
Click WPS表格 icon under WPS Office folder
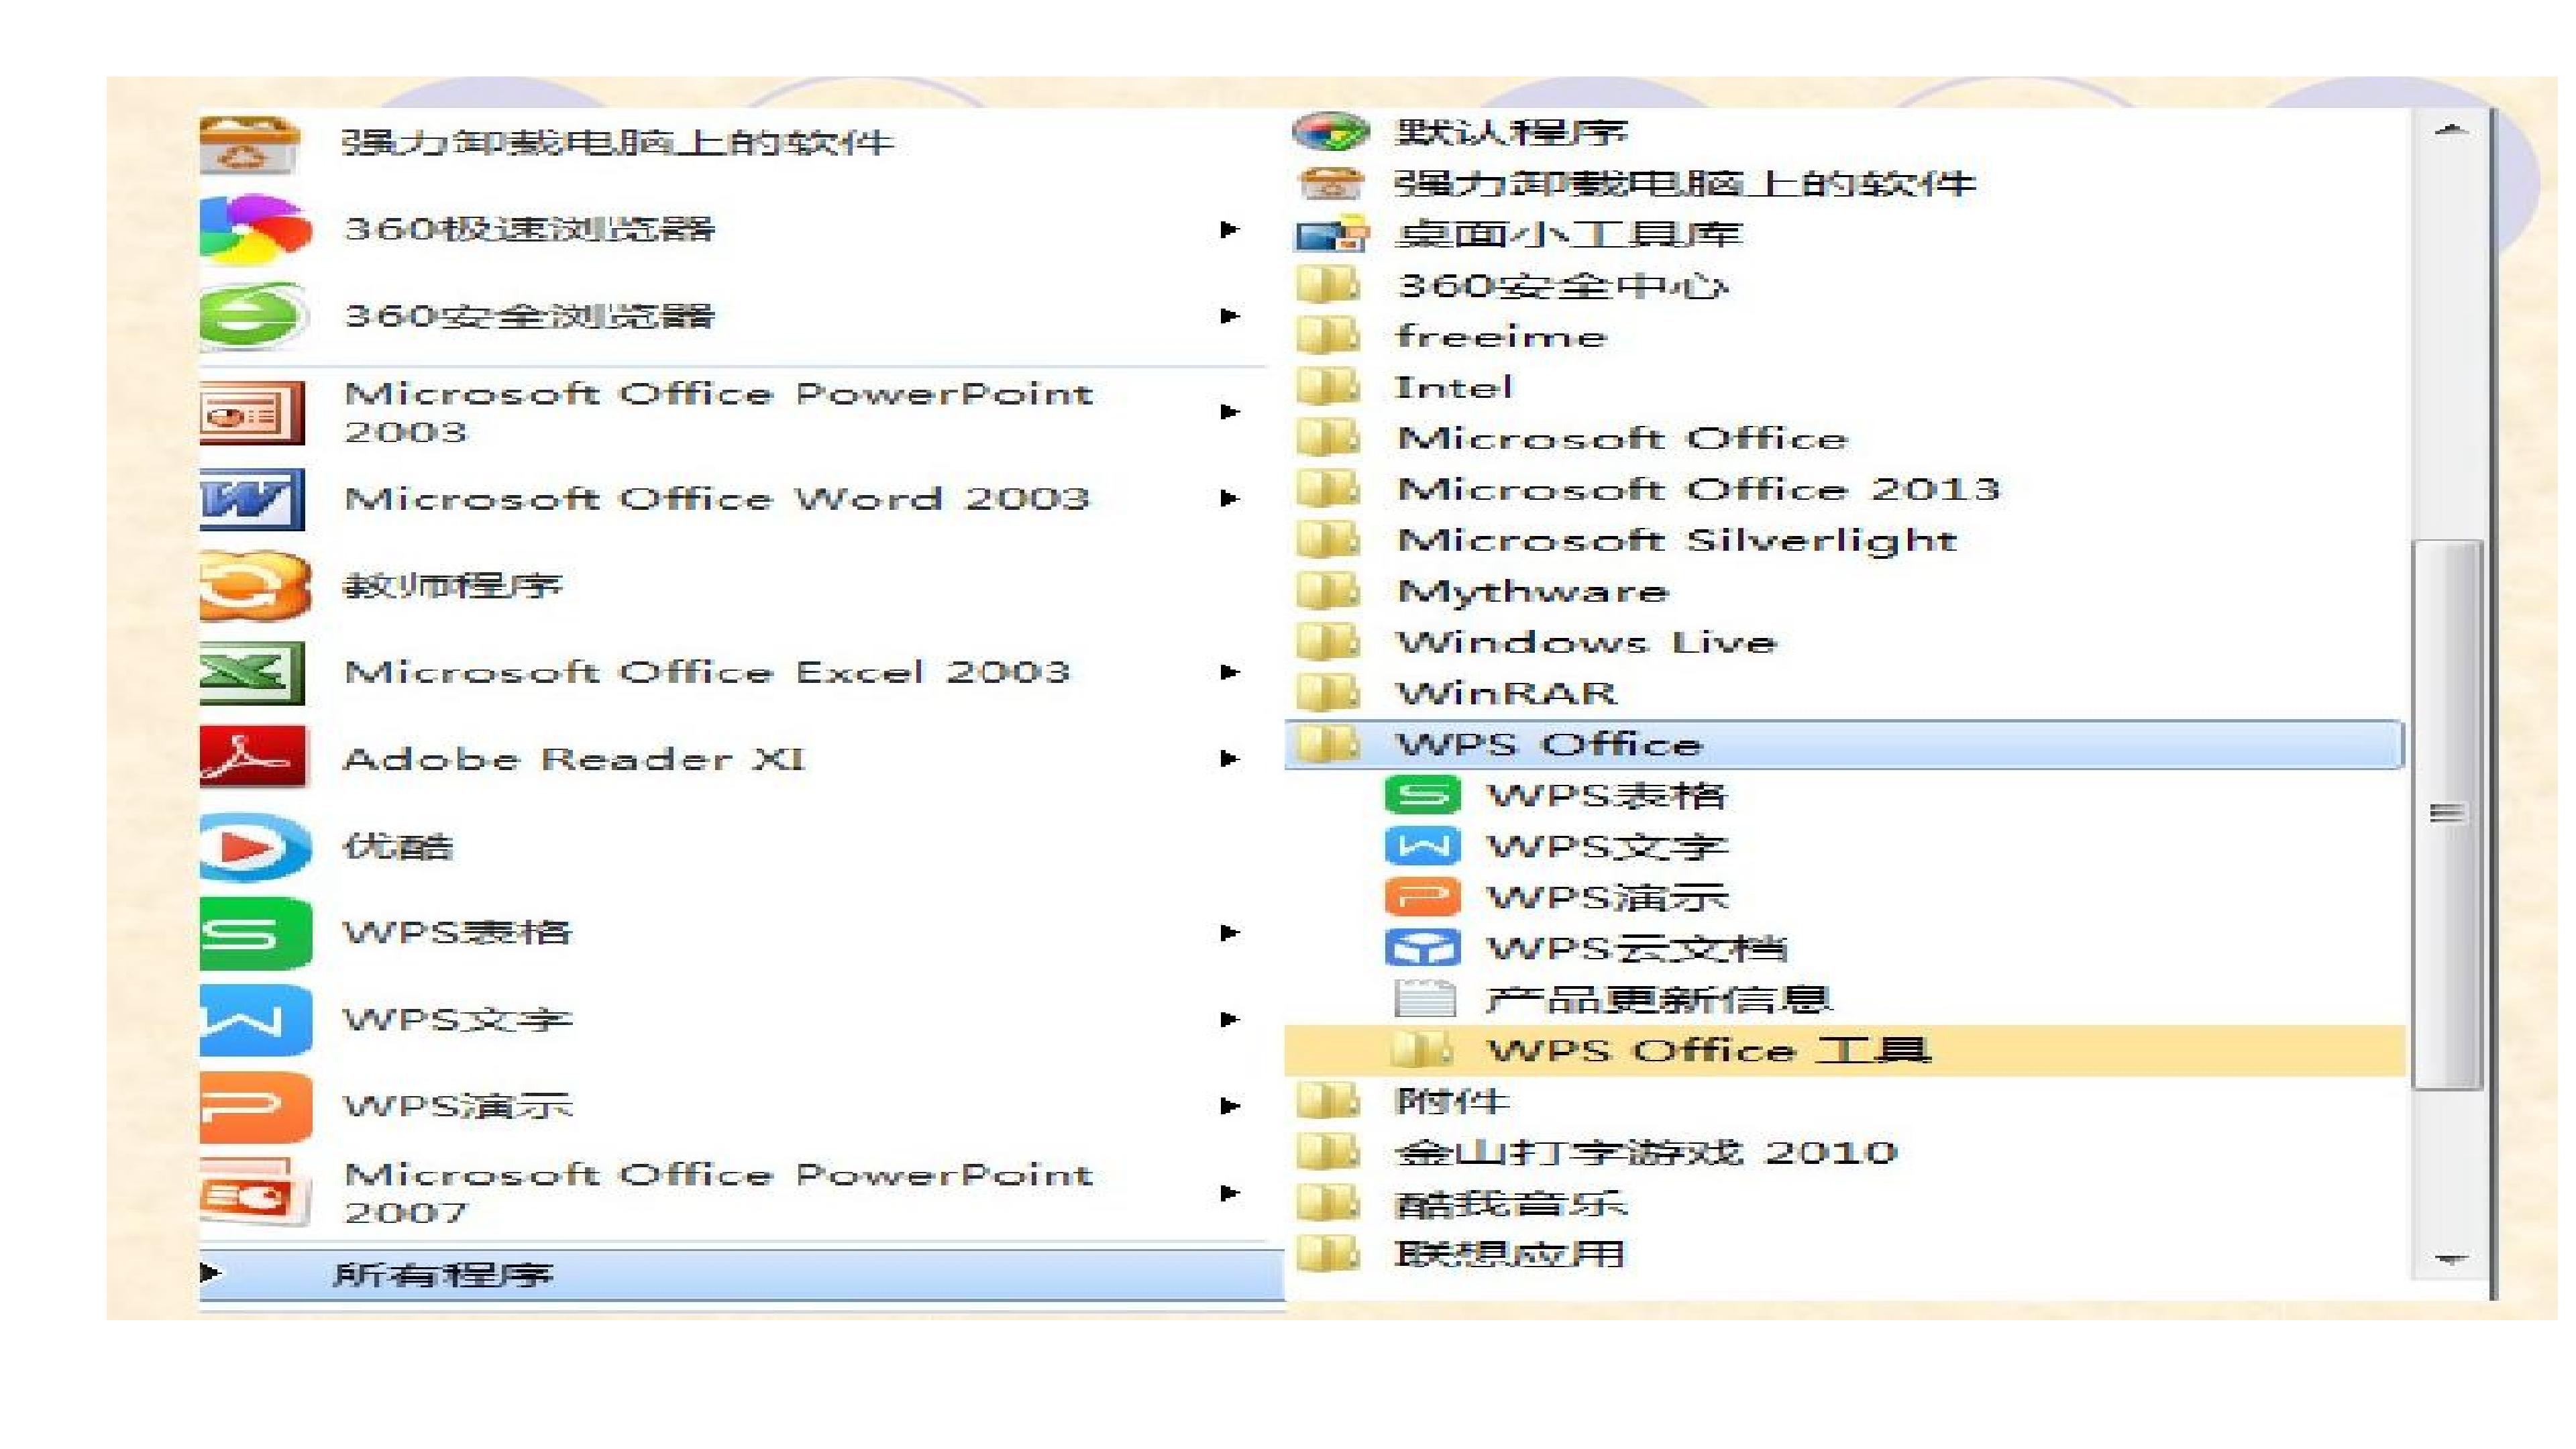click(1422, 795)
